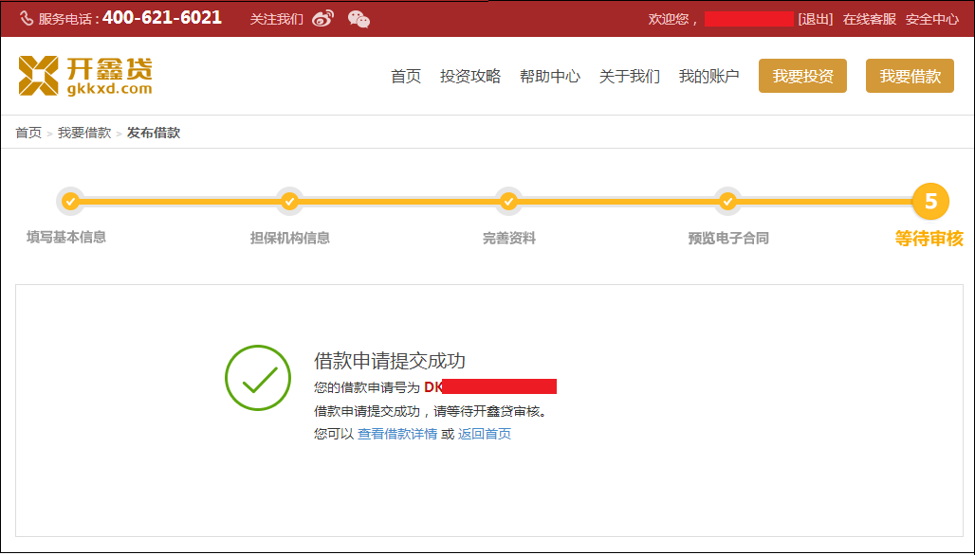The width and height of the screenshot is (975, 555).
Task: Open 投资攻略 in the navigation
Action: click(x=469, y=77)
